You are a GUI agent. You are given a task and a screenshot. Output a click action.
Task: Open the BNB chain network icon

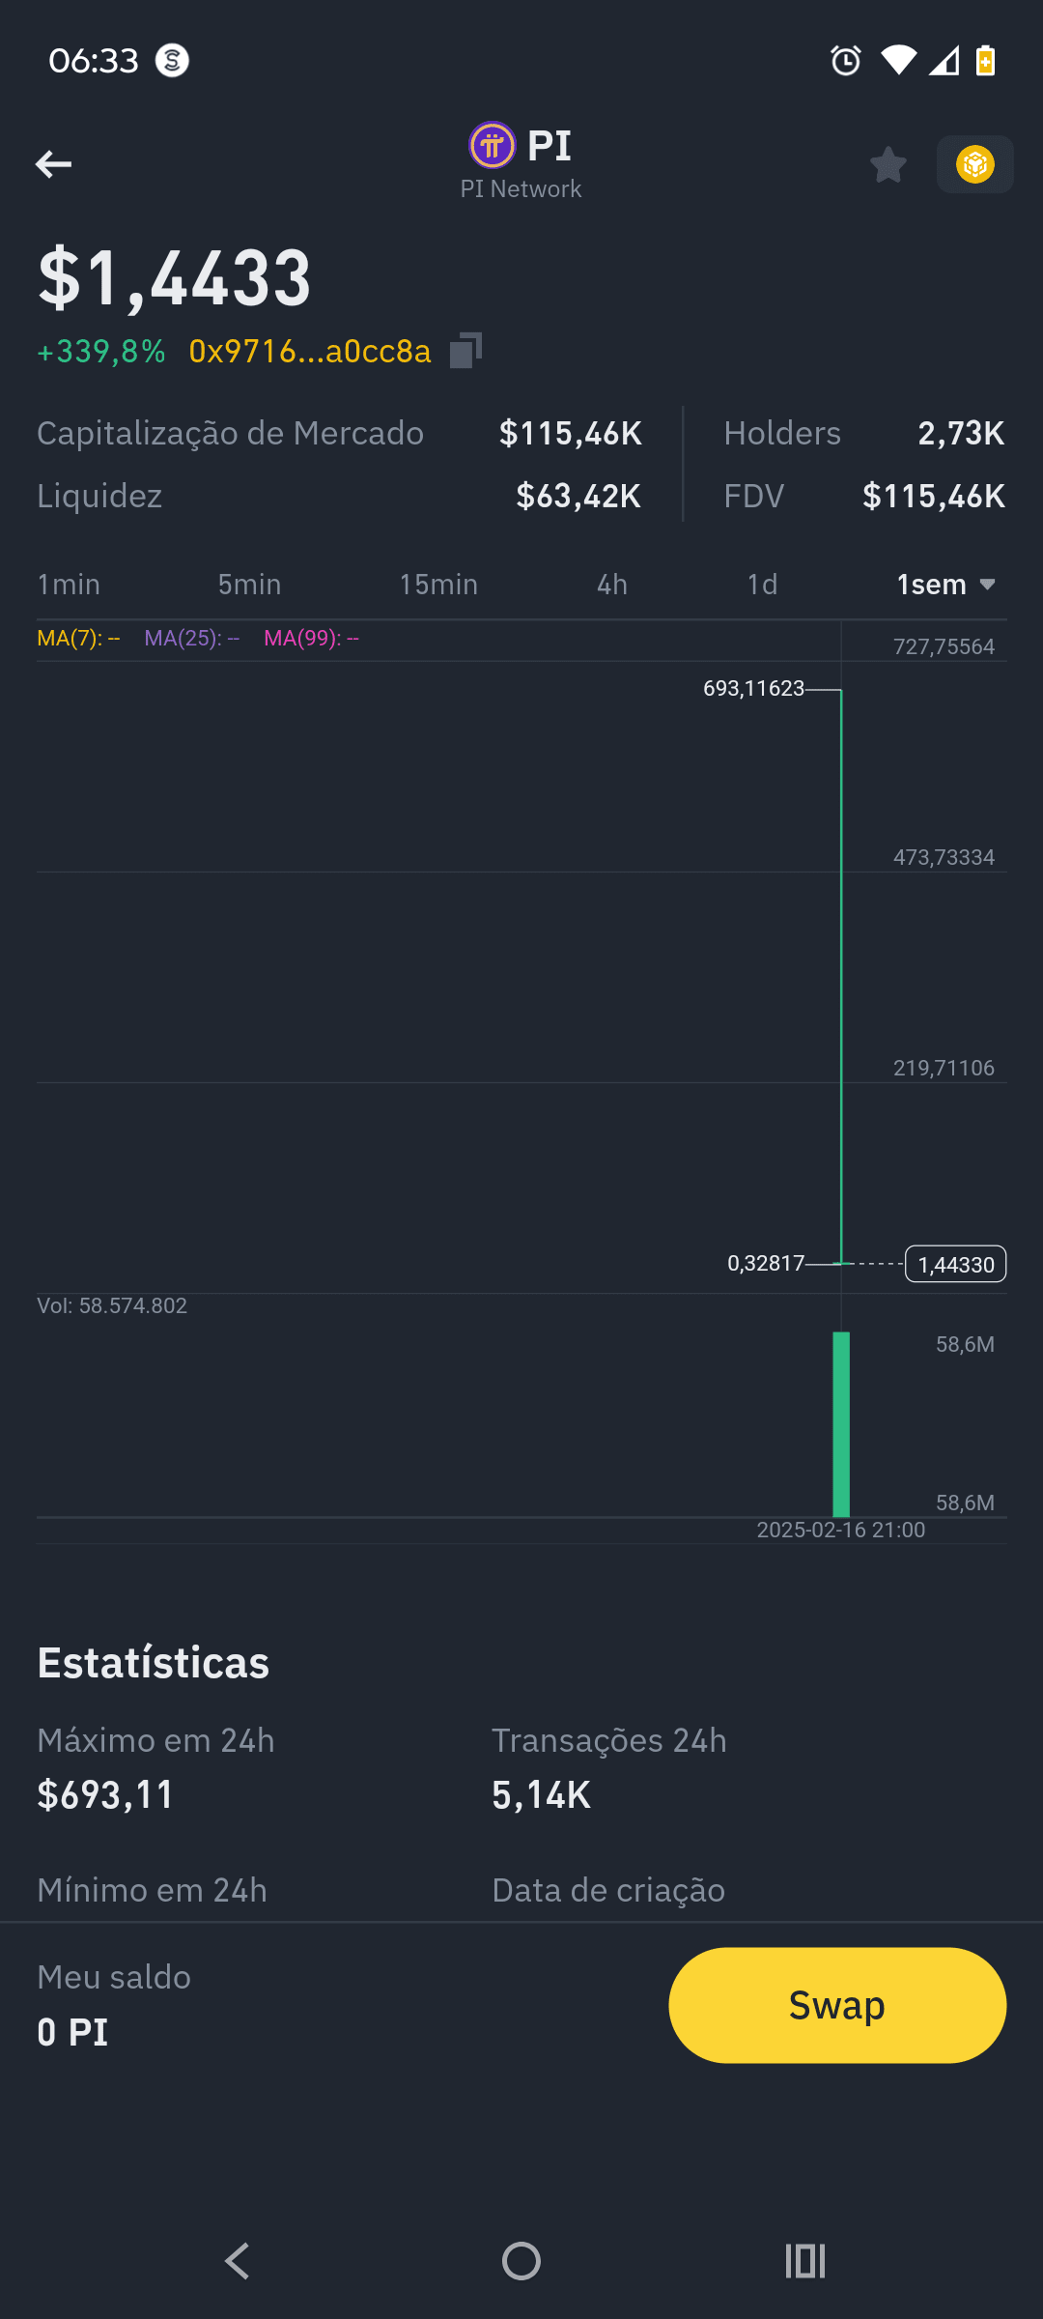coord(974,164)
